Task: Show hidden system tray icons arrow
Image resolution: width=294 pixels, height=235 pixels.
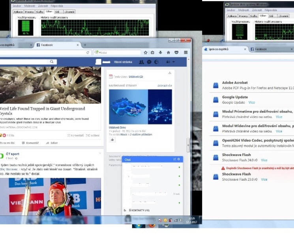Action: point(155,220)
